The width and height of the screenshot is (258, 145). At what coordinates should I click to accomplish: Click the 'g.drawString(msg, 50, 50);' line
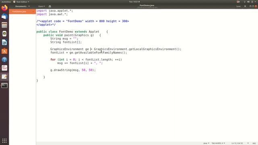[x=73, y=70]
